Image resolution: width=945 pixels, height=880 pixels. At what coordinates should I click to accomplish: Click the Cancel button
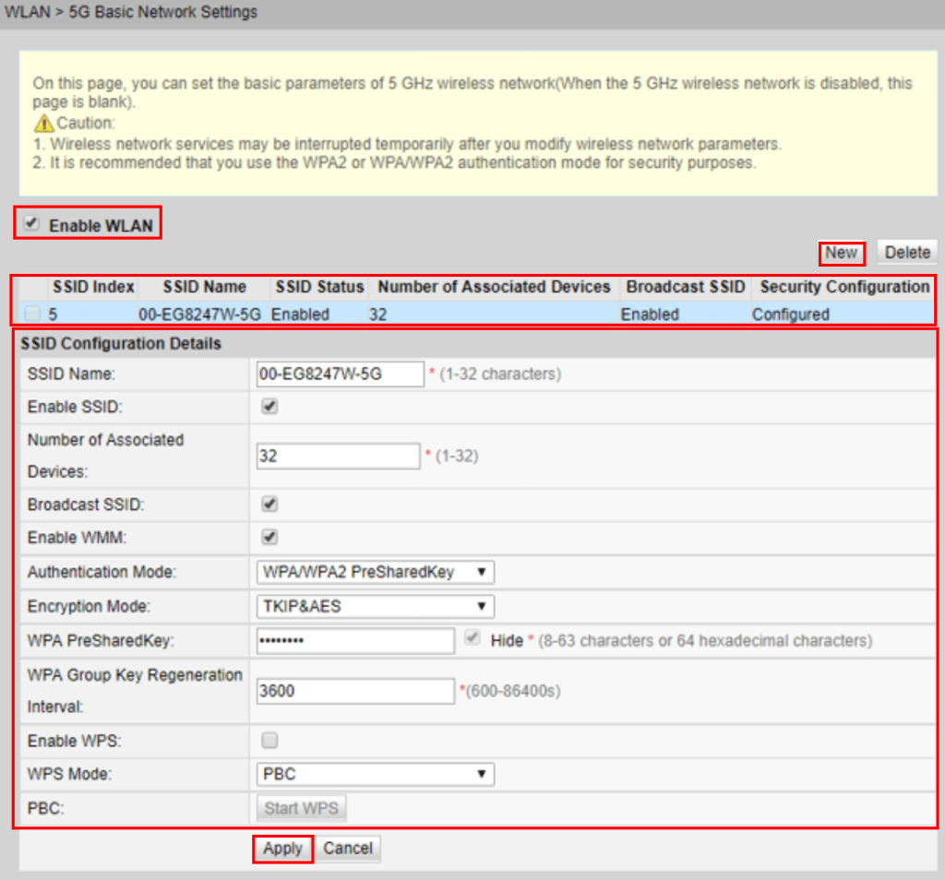[348, 849]
